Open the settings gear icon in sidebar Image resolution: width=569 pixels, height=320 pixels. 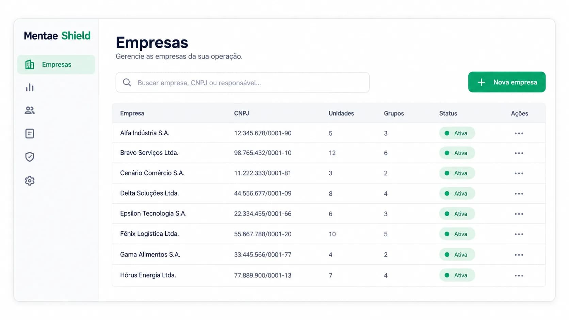(30, 181)
